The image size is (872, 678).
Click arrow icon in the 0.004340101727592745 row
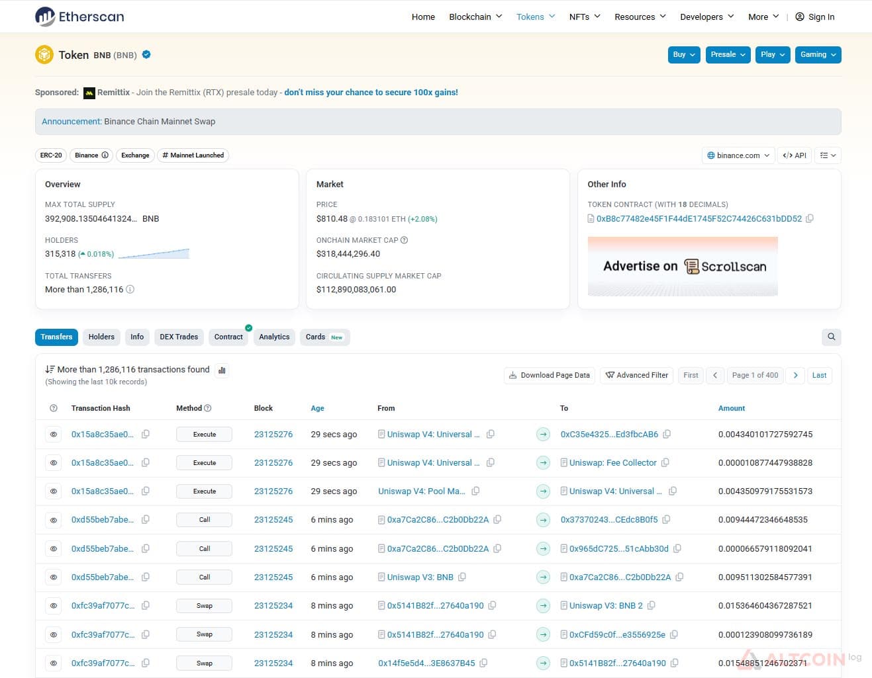tap(543, 435)
